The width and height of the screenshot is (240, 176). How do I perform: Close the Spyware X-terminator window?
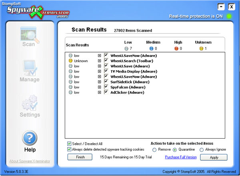tap(232, 7)
